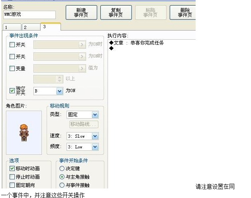Uncheck the 独立开关 checkbox
Viewport: 251px width, 198px height.
coord(12,91)
